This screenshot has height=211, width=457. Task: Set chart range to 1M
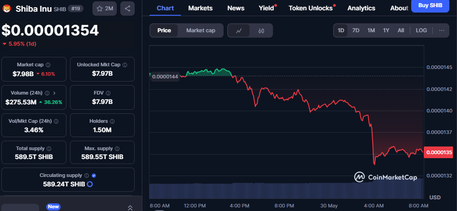pyautogui.click(x=371, y=30)
